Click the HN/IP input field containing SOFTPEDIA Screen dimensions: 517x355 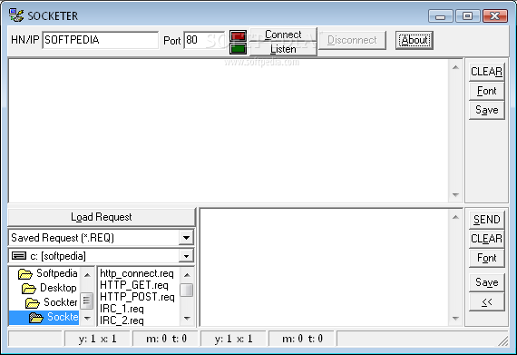[x=101, y=40]
